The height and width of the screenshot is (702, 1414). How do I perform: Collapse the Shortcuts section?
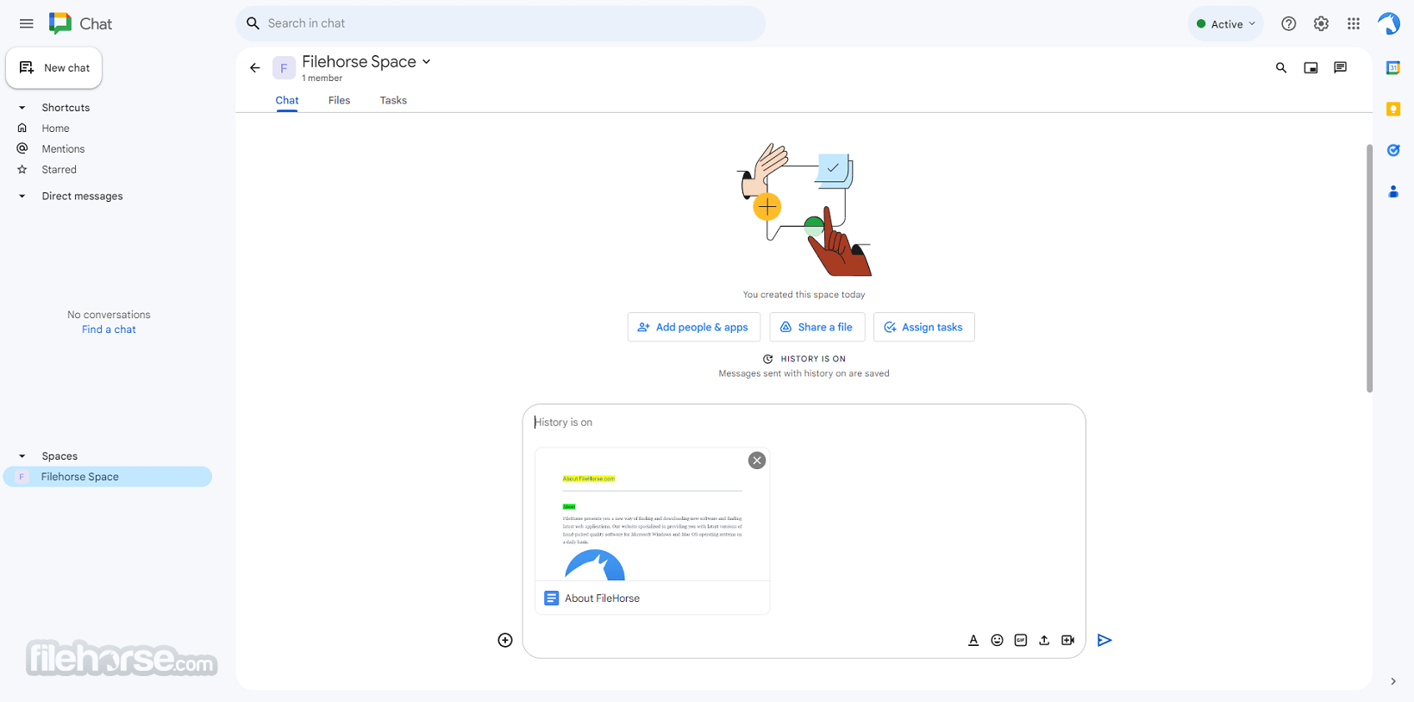(22, 108)
